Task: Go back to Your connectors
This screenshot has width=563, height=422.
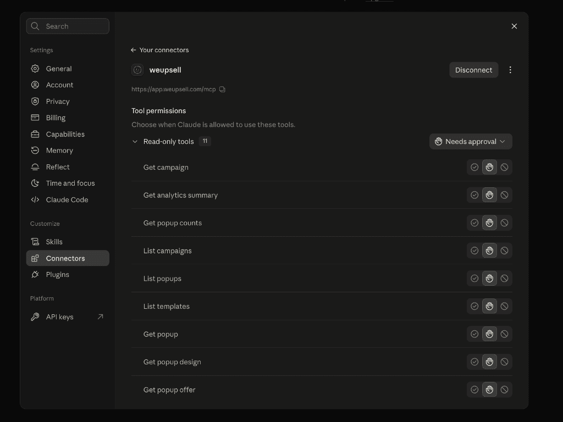Action: tap(160, 50)
